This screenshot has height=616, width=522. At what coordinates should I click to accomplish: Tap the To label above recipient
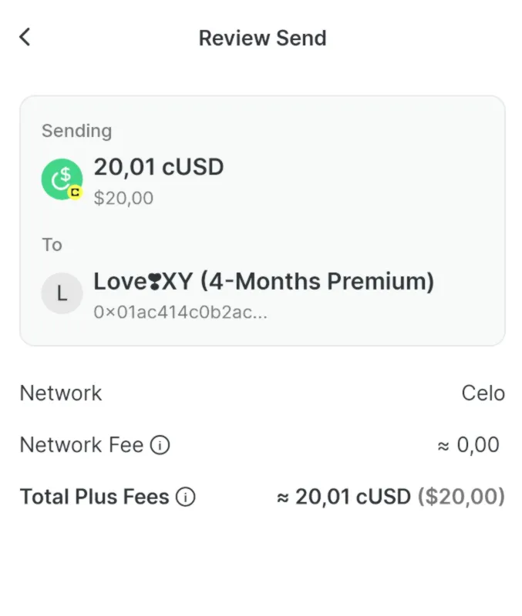point(51,245)
